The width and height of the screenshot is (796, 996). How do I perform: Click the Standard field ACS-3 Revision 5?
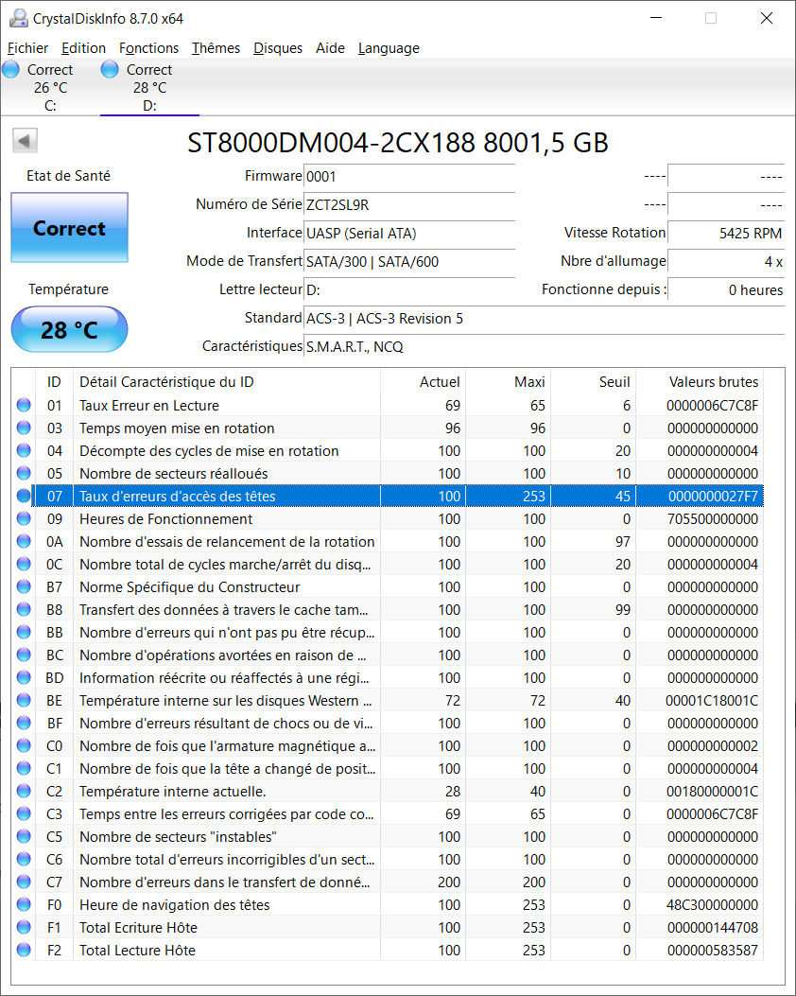pyautogui.click(x=544, y=318)
